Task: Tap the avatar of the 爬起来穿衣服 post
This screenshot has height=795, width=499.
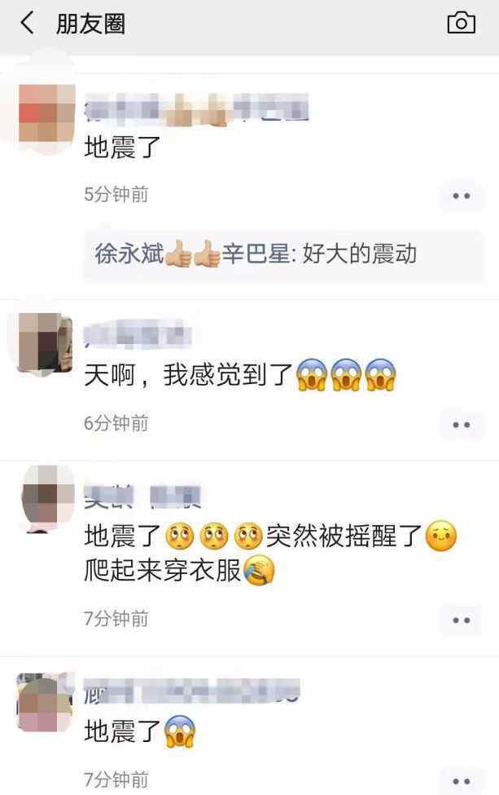Action: (x=48, y=497)
